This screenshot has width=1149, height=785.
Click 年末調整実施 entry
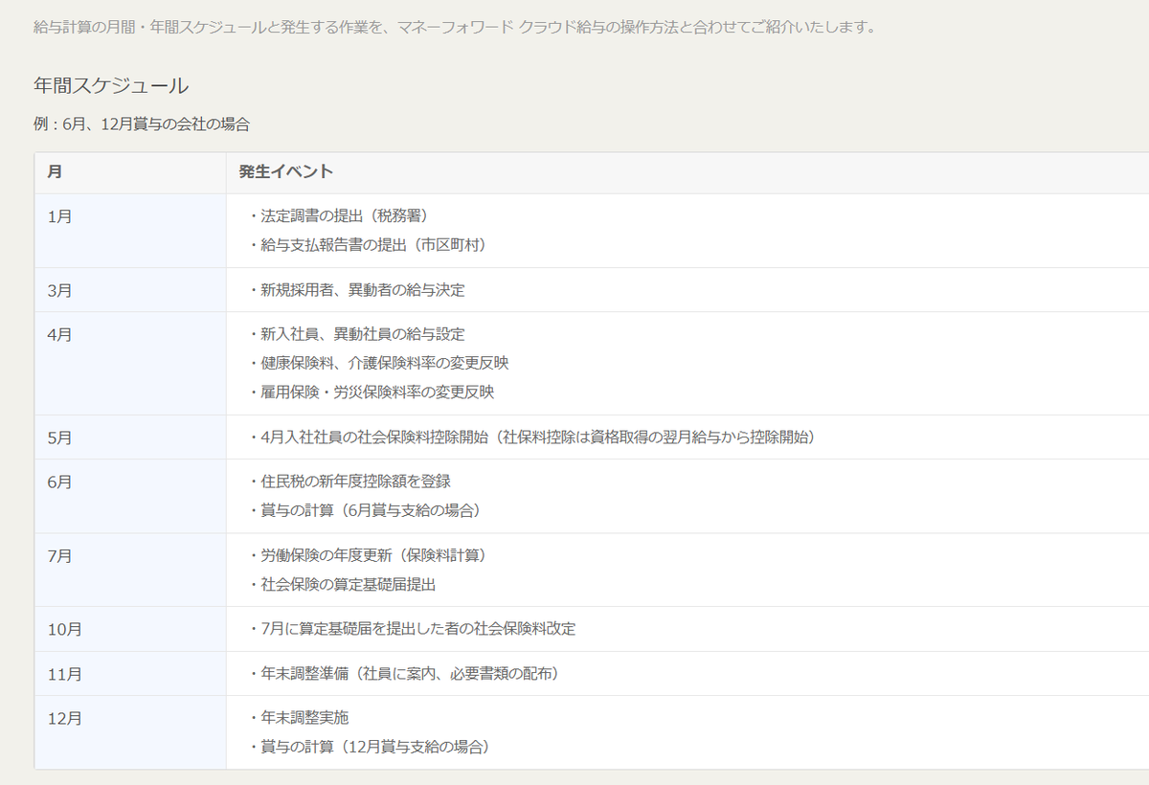pos(299,718)
